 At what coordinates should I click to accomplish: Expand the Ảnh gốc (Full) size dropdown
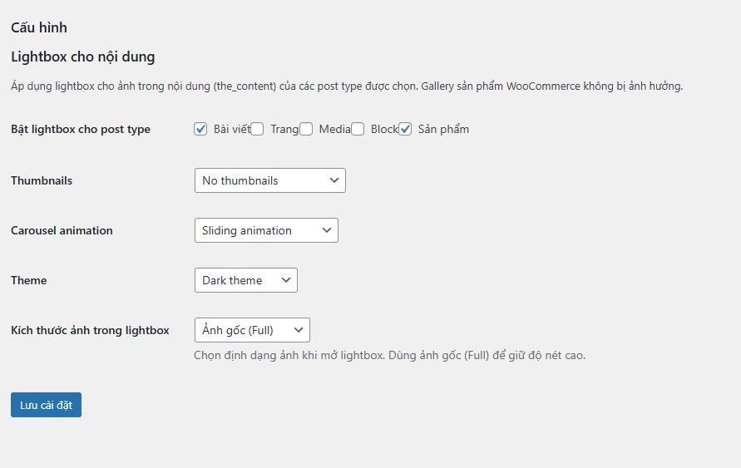tap(252, 330)
